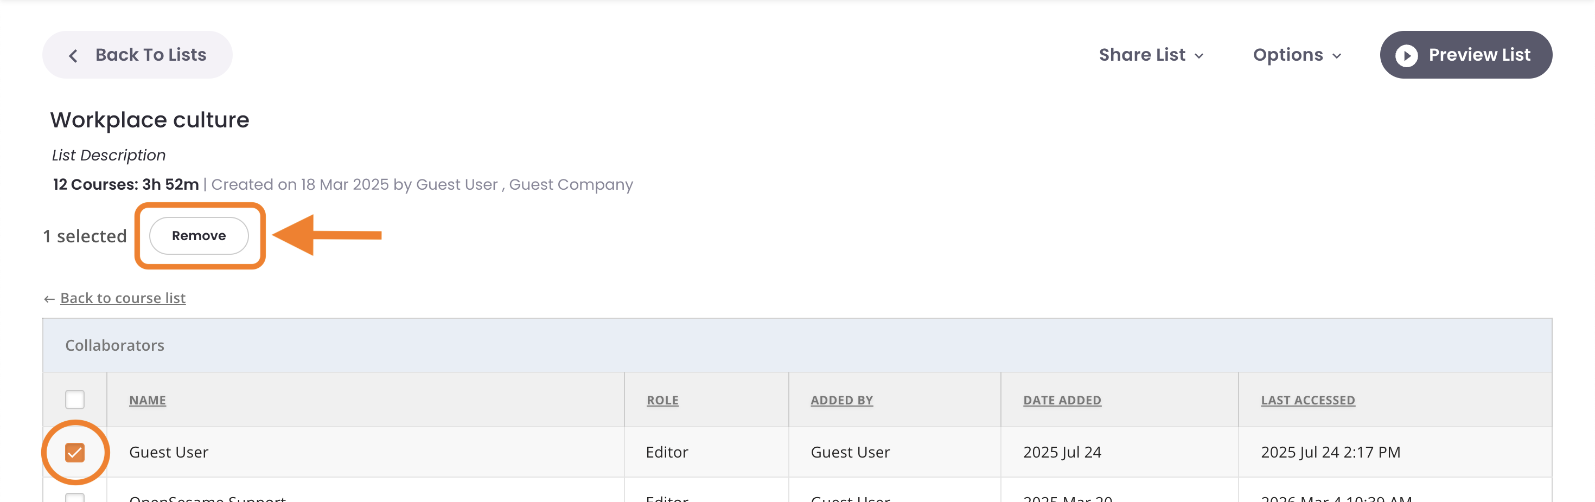Toggle the select-all collaborators checkbox
Viewport: 1595px width, 502px height.
(75, 399)
